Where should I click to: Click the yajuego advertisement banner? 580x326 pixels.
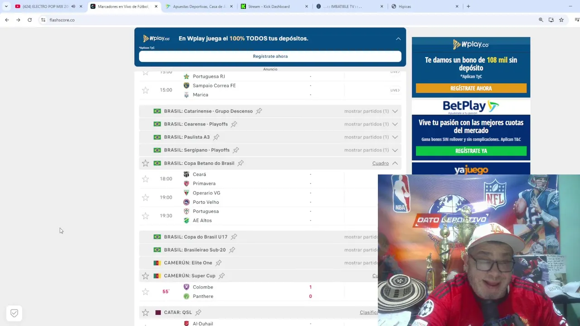tap(471, 169)
